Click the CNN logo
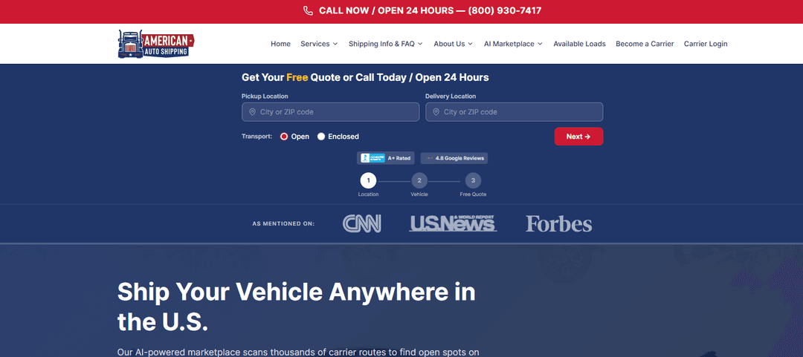The image size is (803, 357). pos(362,223)
